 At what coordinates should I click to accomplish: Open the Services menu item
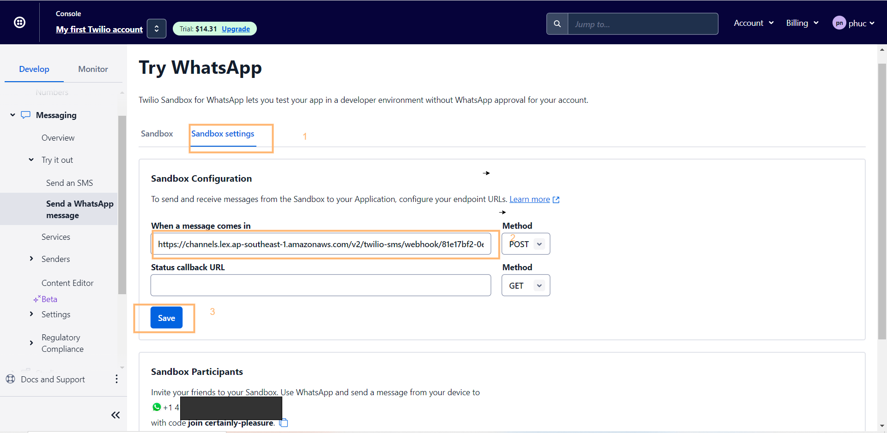56,237
